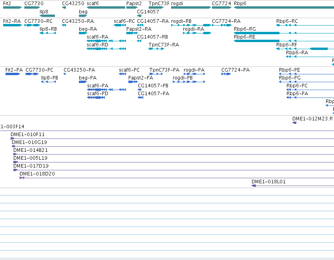
Task: Click the CG43250 gene label
Action: [73, 4]
